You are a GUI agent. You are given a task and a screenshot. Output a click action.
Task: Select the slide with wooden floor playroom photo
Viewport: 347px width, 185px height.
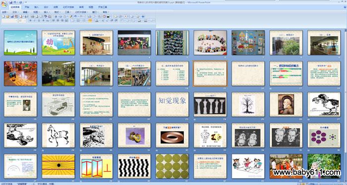[20, 74]
